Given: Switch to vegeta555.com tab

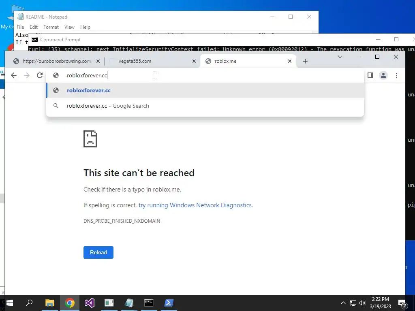Looking at the screenshot, I should [152, 61].
